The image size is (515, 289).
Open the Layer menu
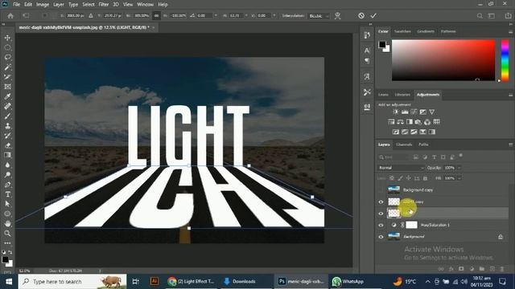click(x=59, y=5)
